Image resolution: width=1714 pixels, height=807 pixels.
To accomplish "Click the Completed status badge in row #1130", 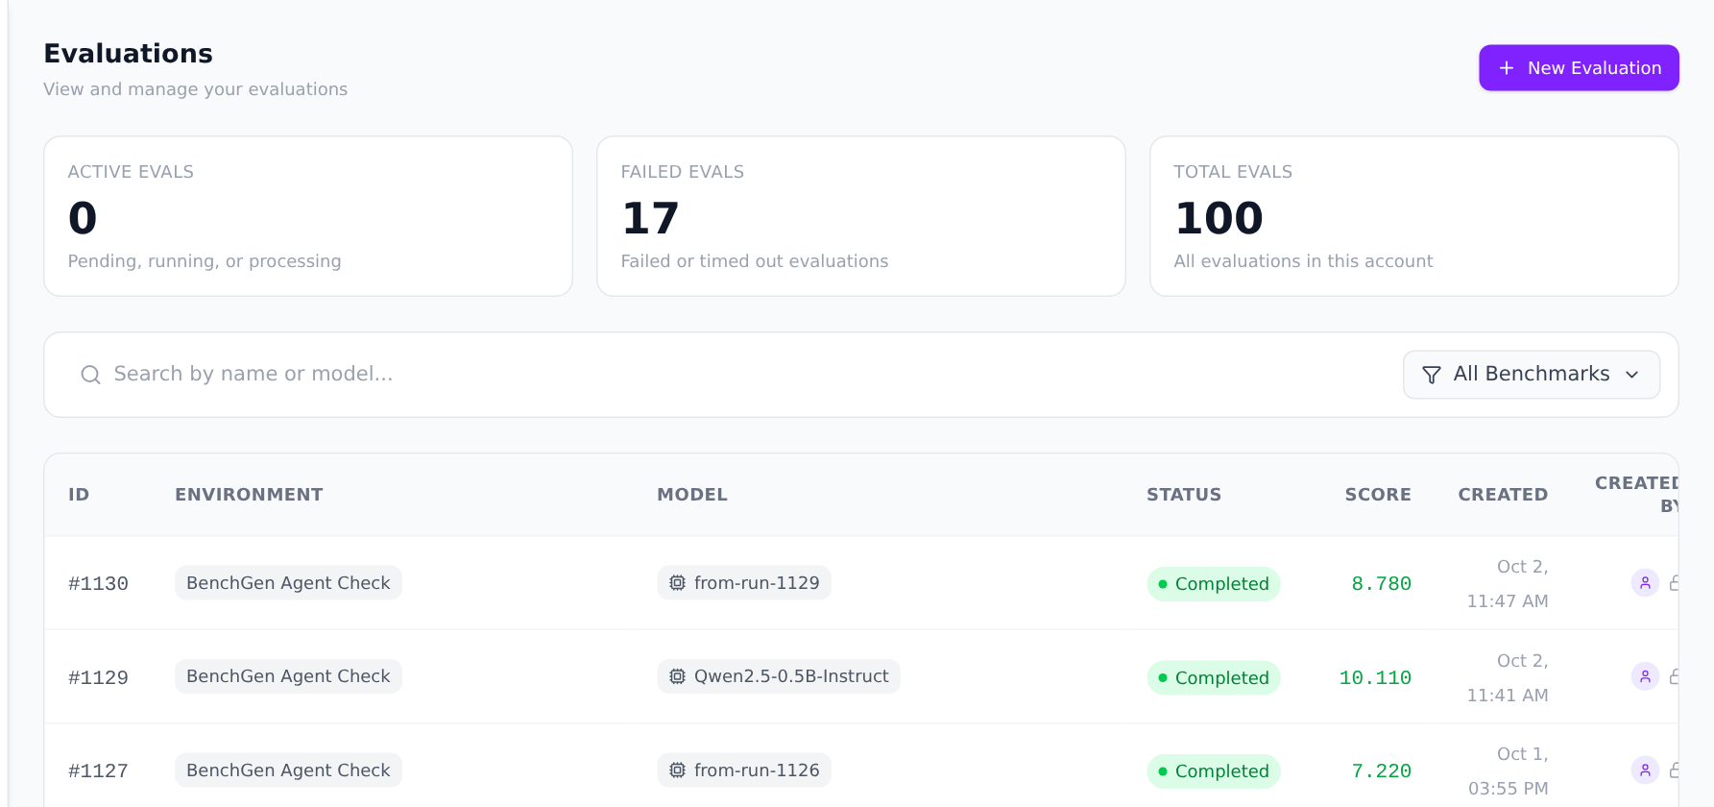I will pos(1214,584).
